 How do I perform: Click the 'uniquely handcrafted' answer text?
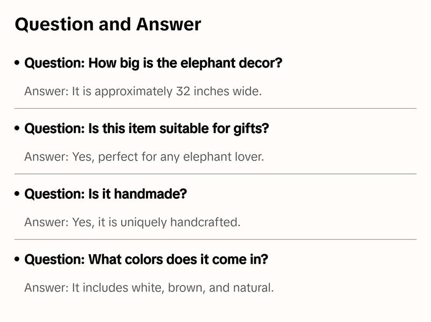pos(132,222)
